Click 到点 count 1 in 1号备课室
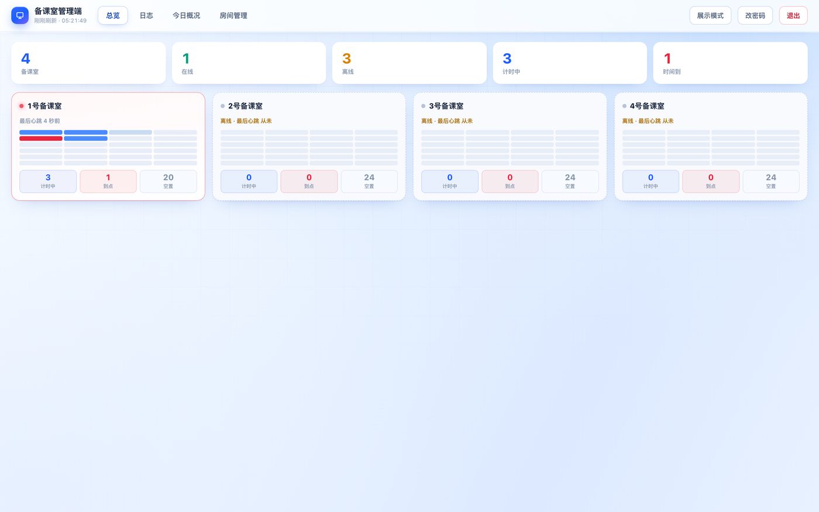Screen dimensions: 819x512 point(108,181)
